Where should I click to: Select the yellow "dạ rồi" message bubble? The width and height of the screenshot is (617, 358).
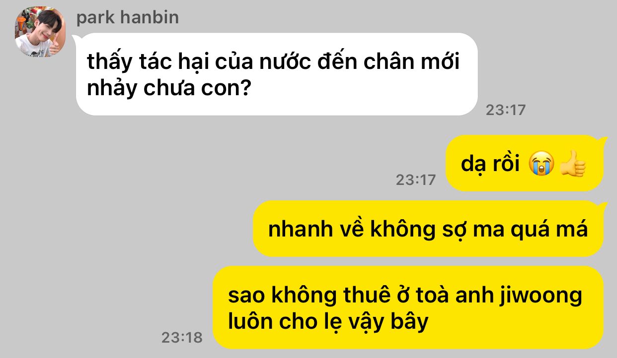click(524, 164)
